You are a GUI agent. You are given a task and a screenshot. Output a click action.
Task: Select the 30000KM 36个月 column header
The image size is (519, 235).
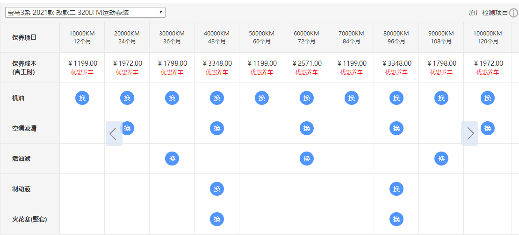point(172,37)
